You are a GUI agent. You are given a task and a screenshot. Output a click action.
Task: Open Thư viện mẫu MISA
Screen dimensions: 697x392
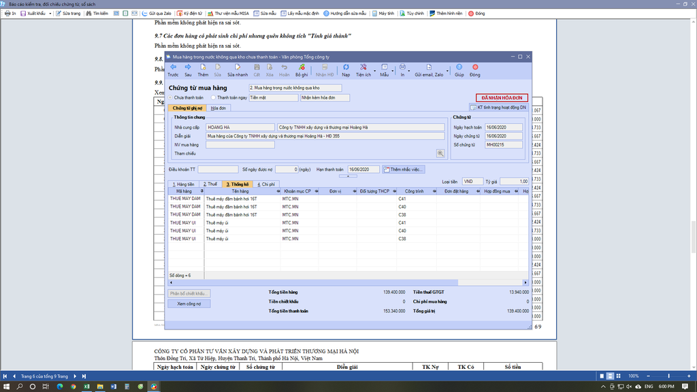(228, 14)
